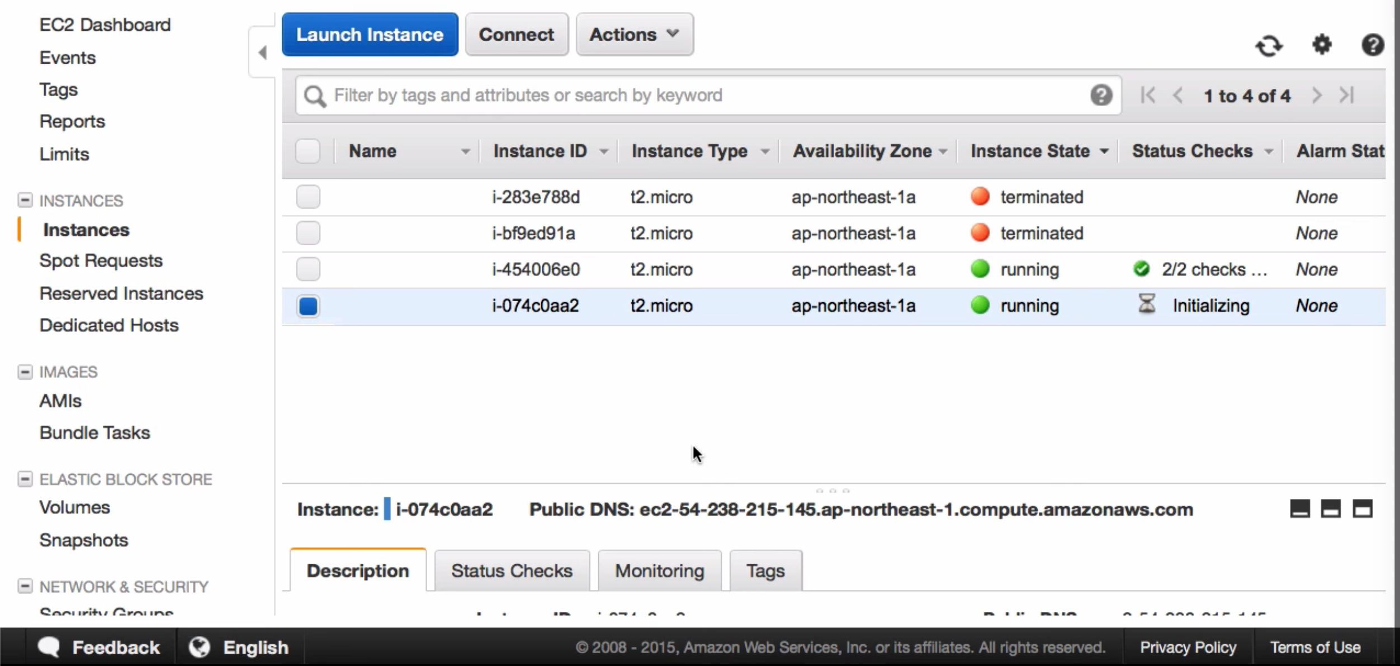Collapse the INSTANCES sidebar section
1400x666 pixels.
click(25, 200)
